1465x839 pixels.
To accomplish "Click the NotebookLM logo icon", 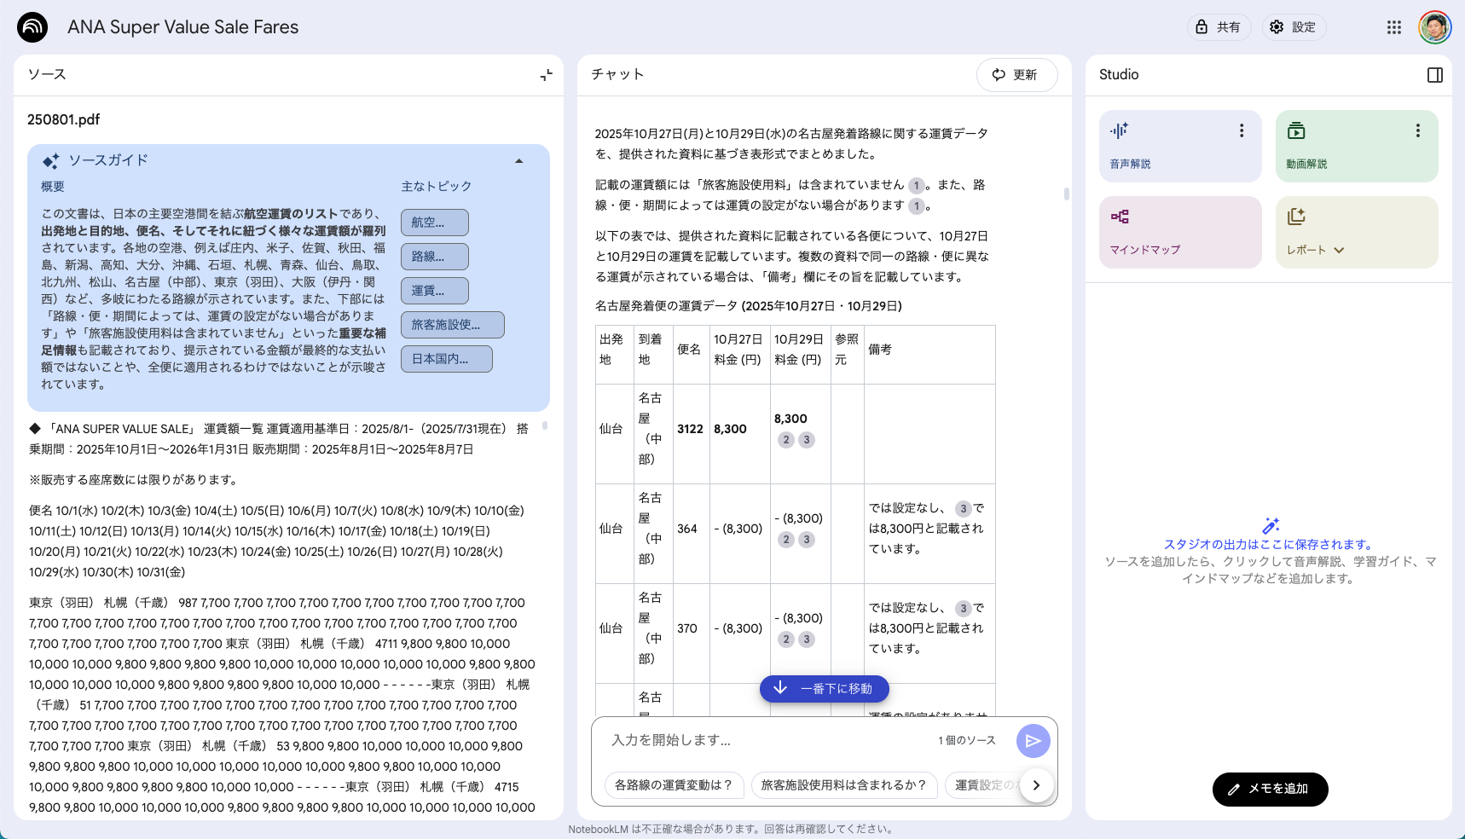I will (x=32, y=27).
